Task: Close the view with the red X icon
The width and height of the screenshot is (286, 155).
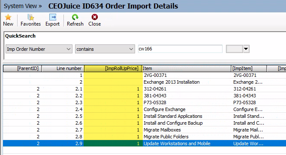Action: coord(94,17)
